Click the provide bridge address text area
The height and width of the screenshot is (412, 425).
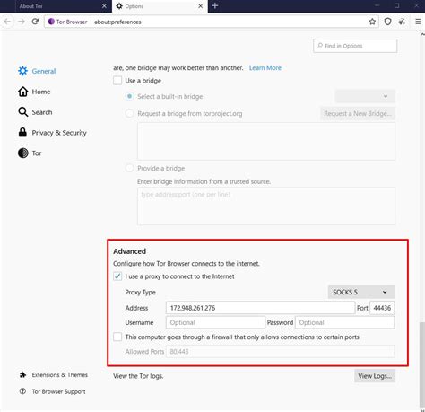pos(266,206)
